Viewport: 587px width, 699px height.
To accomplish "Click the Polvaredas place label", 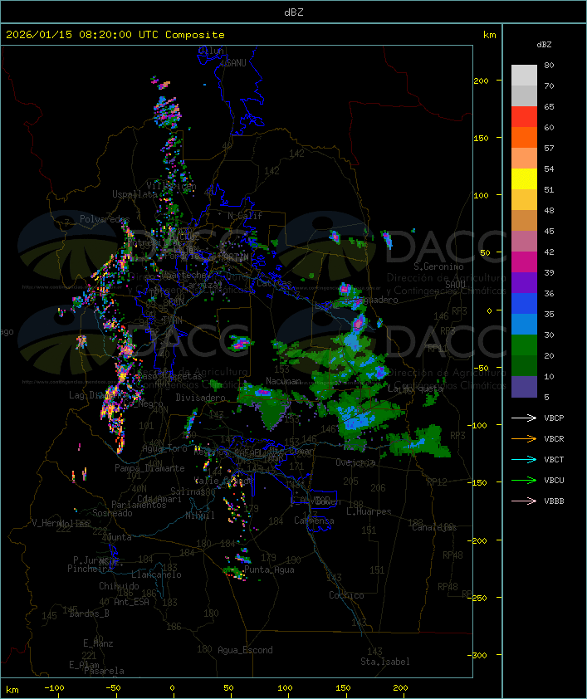I will click(105, 219).
